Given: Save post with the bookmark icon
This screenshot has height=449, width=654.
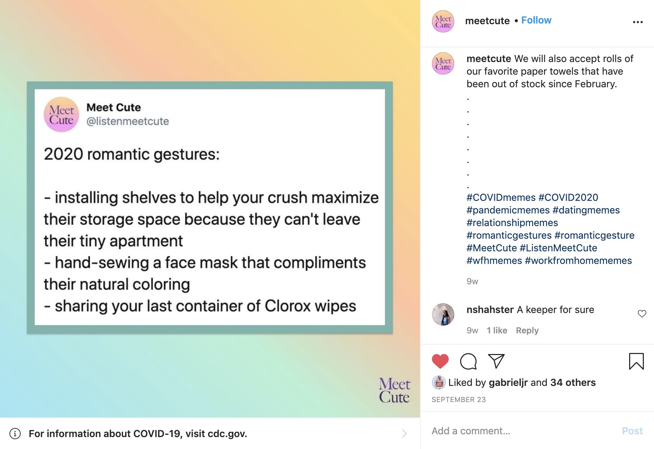Looking at the screenshot, I should (x=636, y=361).
